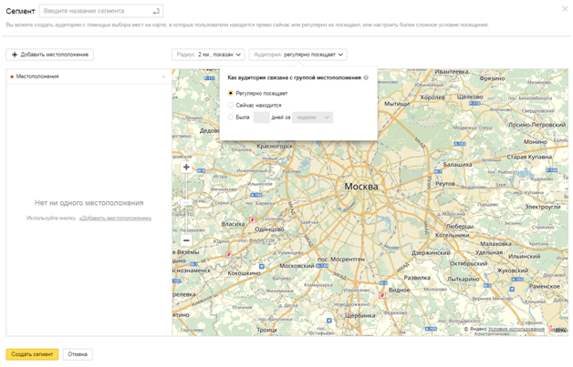Select the 'Была' radio button
The width and height of the screenshot is (573, 367).
(x=231, y=117)
